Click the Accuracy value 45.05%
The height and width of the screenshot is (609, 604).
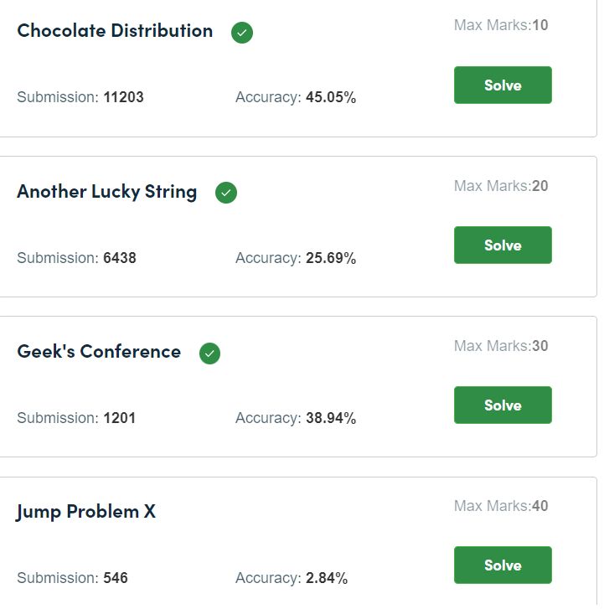tap(331, 97)
